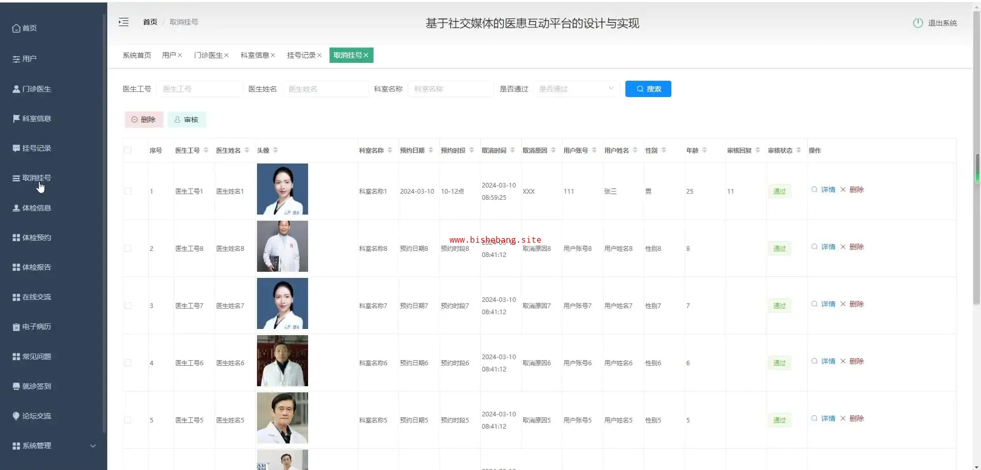Switch to the 门诊医生 tab
The image size is (981, 470).
(208, 55)
